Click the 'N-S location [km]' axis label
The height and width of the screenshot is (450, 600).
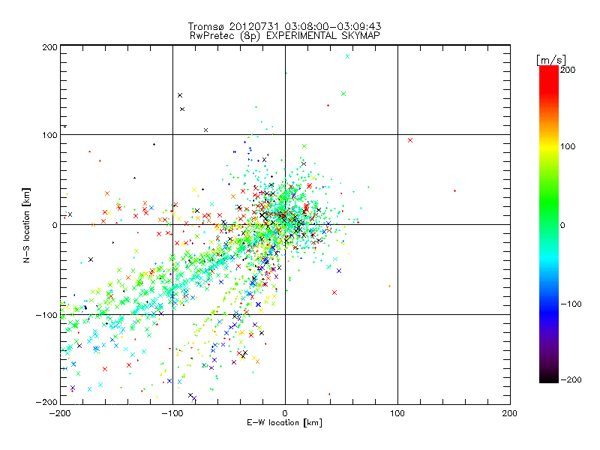tap(26, 226)
